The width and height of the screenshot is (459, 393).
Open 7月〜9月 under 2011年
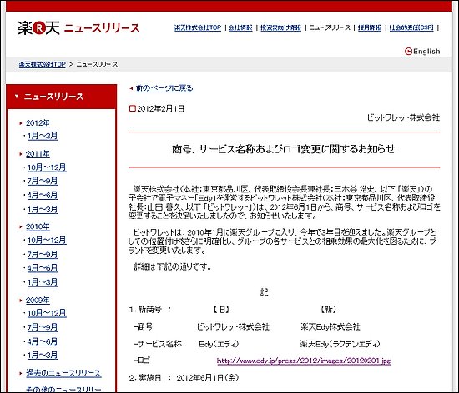43,181
